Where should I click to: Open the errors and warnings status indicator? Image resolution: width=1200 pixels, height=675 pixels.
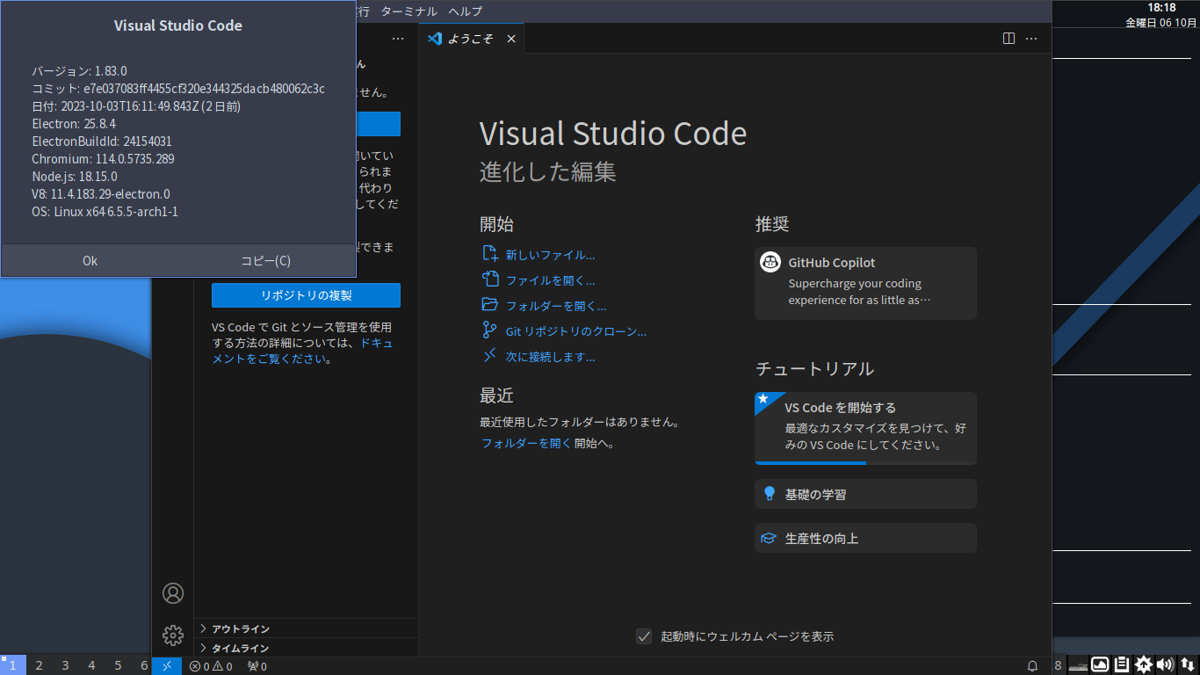click(x=211, y=666)
